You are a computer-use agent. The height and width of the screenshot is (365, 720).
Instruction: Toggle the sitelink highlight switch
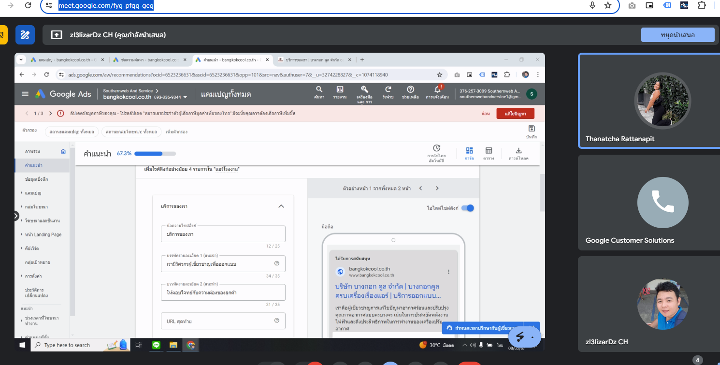467,208
